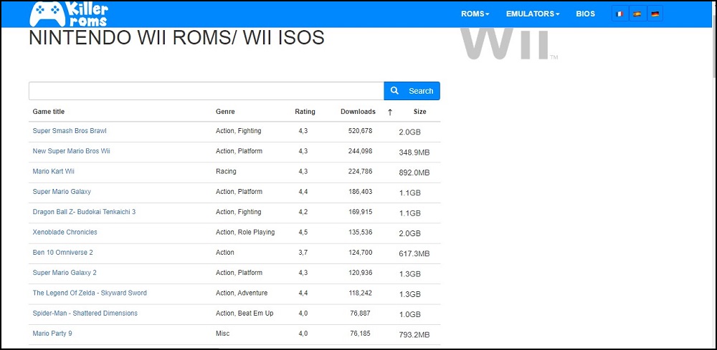Click the Racing genre cell
The width and height of the screenshot is (717, 350).
coord(226,171)
